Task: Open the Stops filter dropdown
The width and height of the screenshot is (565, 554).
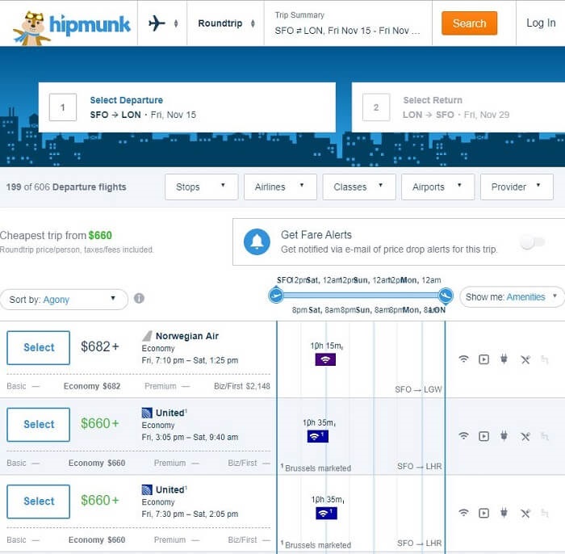Action: tap(202, 187)
